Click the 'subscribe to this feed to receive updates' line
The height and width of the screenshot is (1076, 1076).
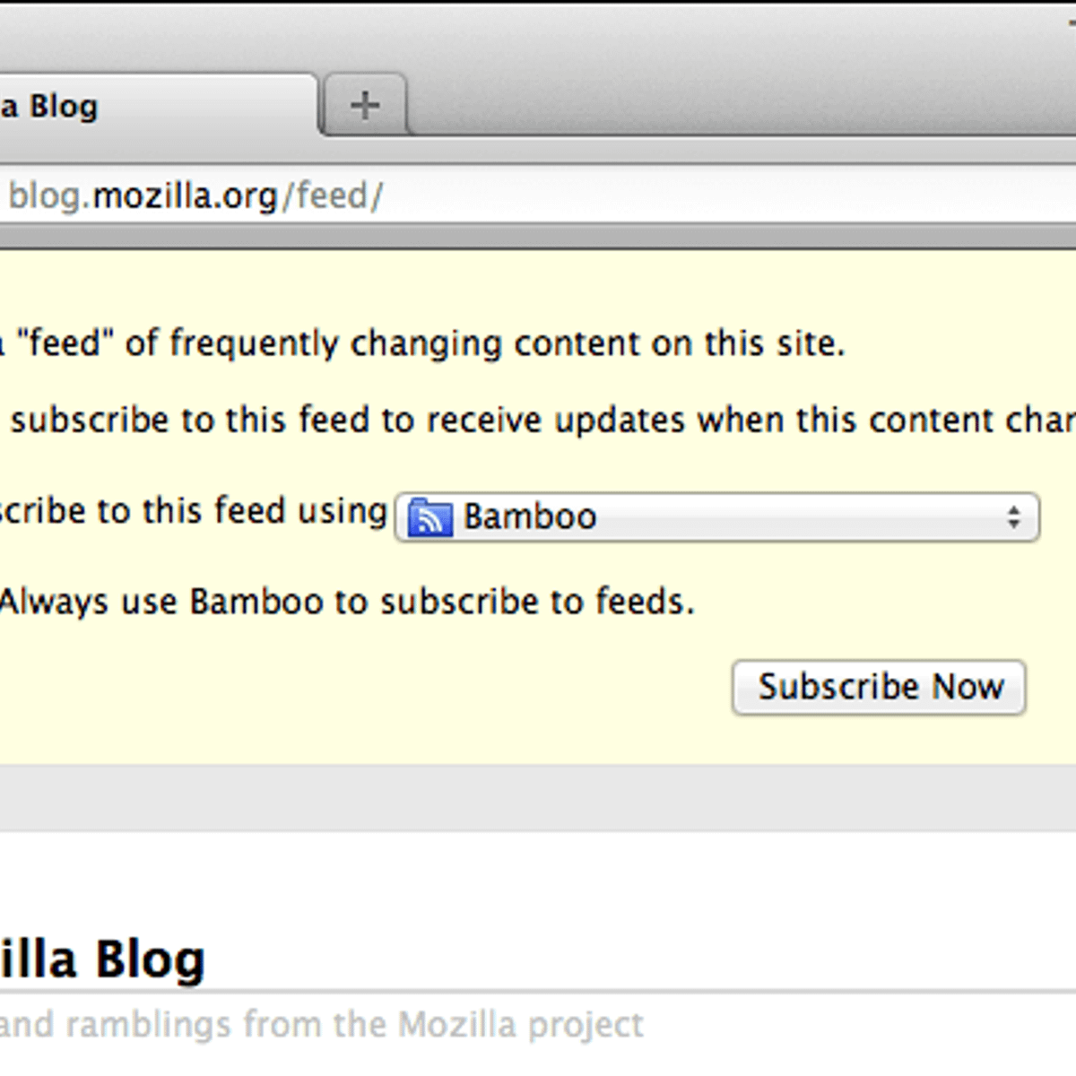538,421
